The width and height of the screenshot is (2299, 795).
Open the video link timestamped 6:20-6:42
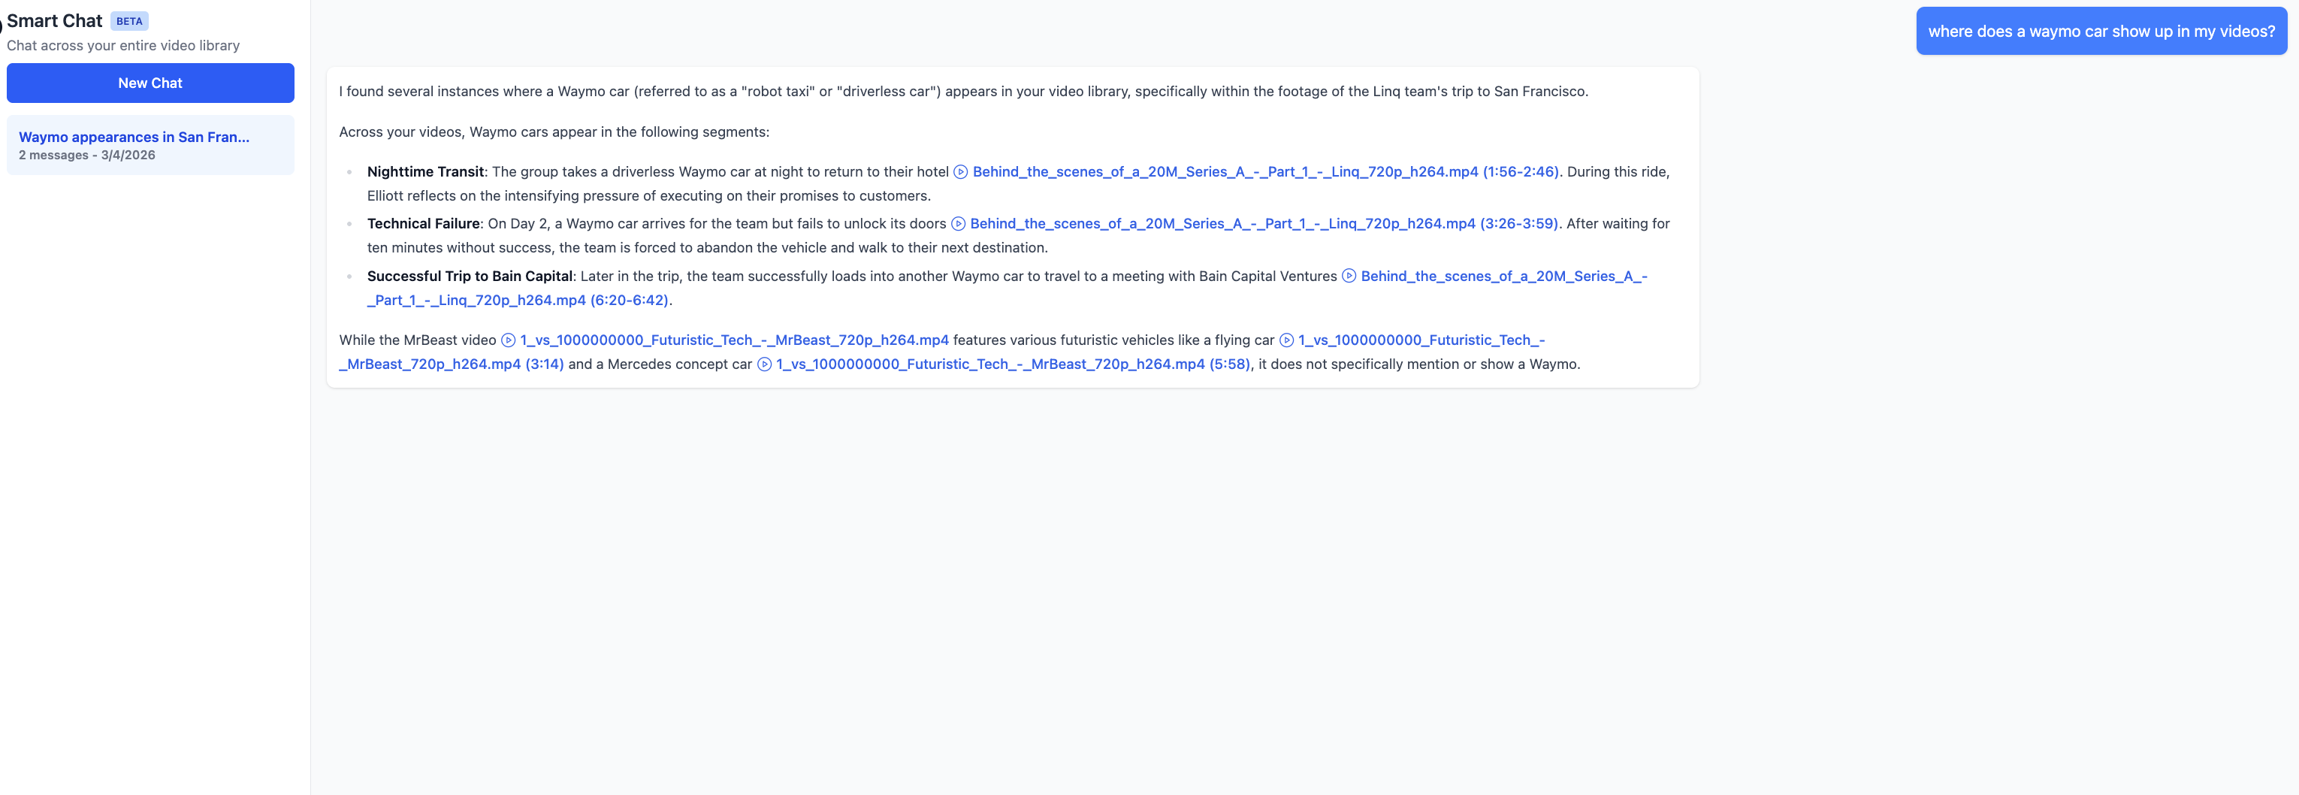[1007, 289]
